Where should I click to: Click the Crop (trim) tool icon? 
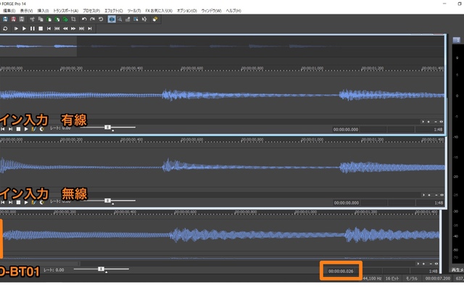click(73, 20)
